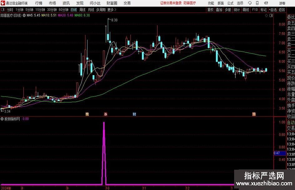Click the 返回 back button
Viewport: 295px width, 190px height.
pos(282,10)
